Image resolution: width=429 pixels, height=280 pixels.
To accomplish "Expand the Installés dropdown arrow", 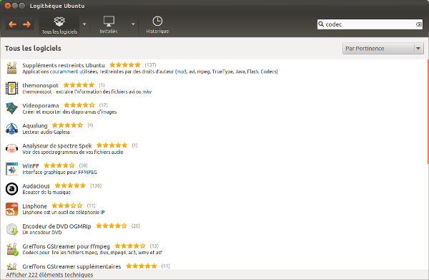I will [x=133, y=24].
